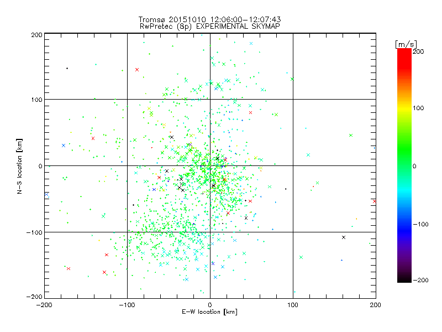Screen dimensions: 442x332
Task: Click the subtitle 'RwPretec (8p) EXPERIMENTAL SKYMAP'
Action: [x=210, y=27]
